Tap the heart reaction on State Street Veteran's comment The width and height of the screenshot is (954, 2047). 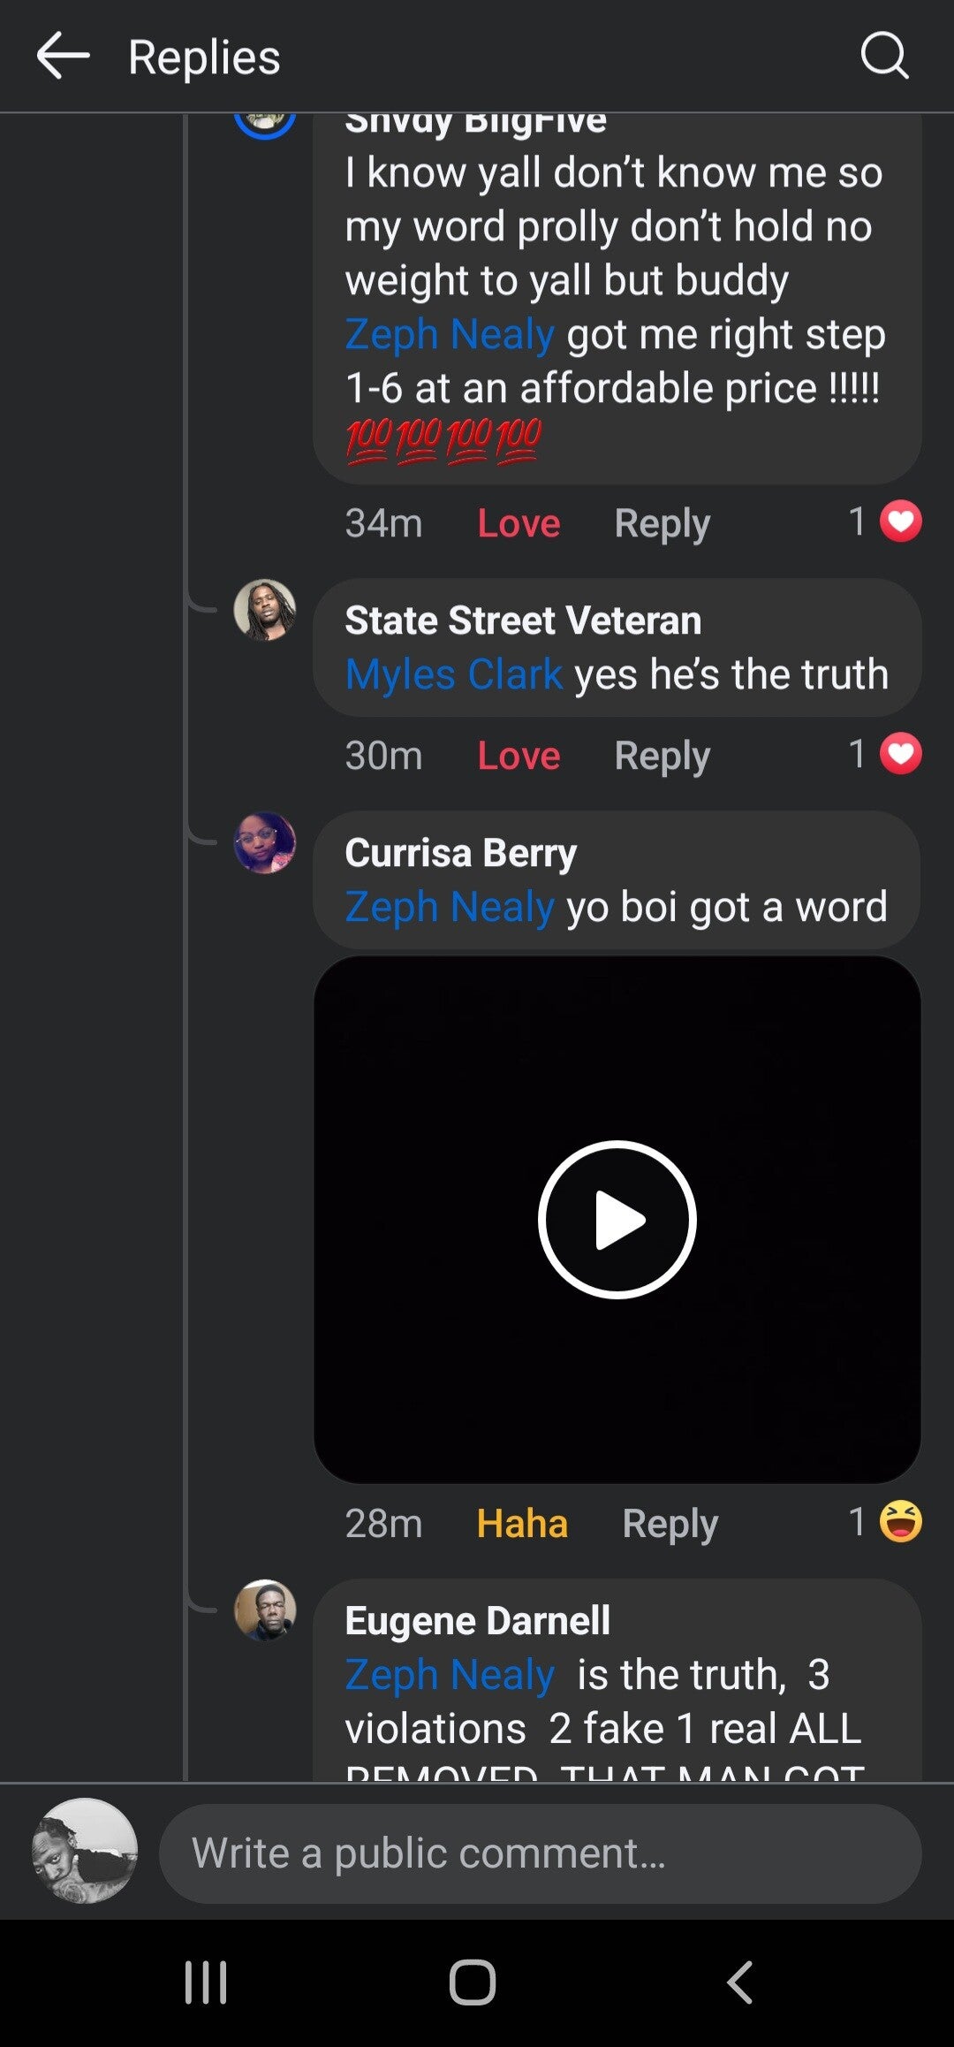(x=900, y=754)
